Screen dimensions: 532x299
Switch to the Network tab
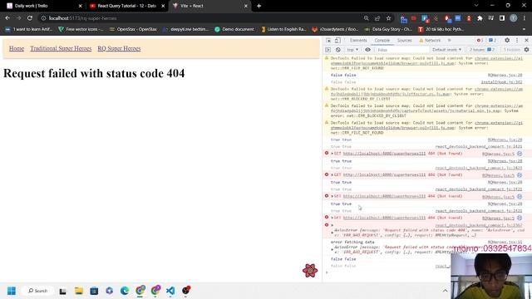pos(430,41)
